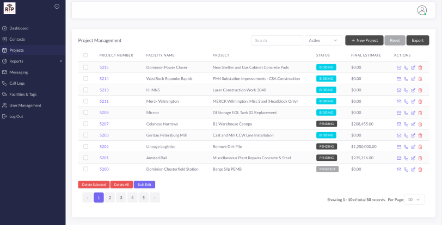
Task: Click the New Project button
Action: click(x=364, y=40)
